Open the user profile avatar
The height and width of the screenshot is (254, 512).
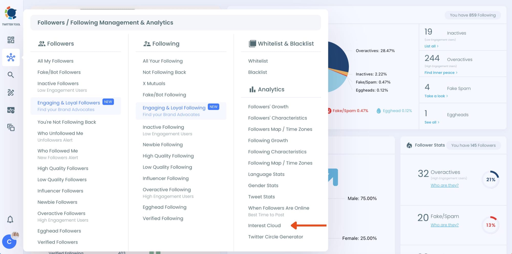pos(9,241)
